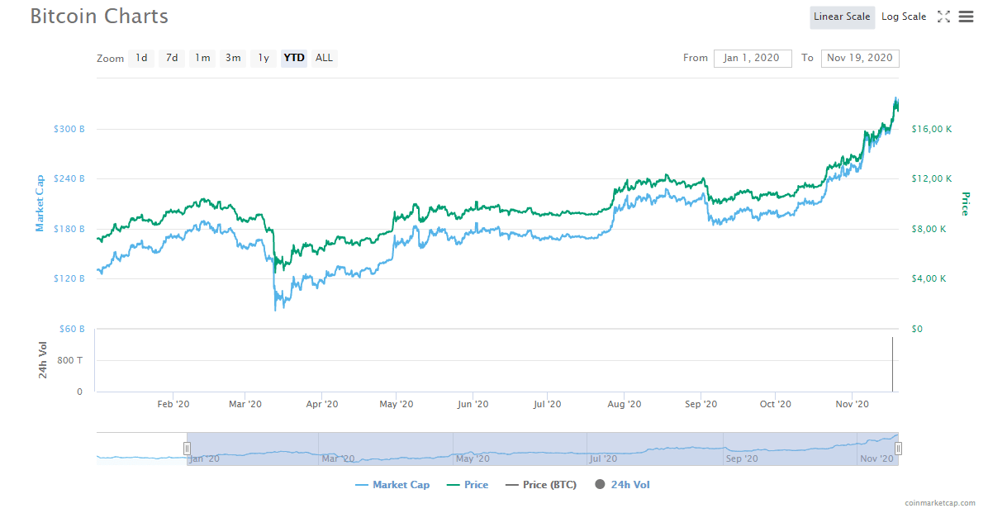Grab the right navigator range handle
This screenshot has height=513, width=988.
899,448
